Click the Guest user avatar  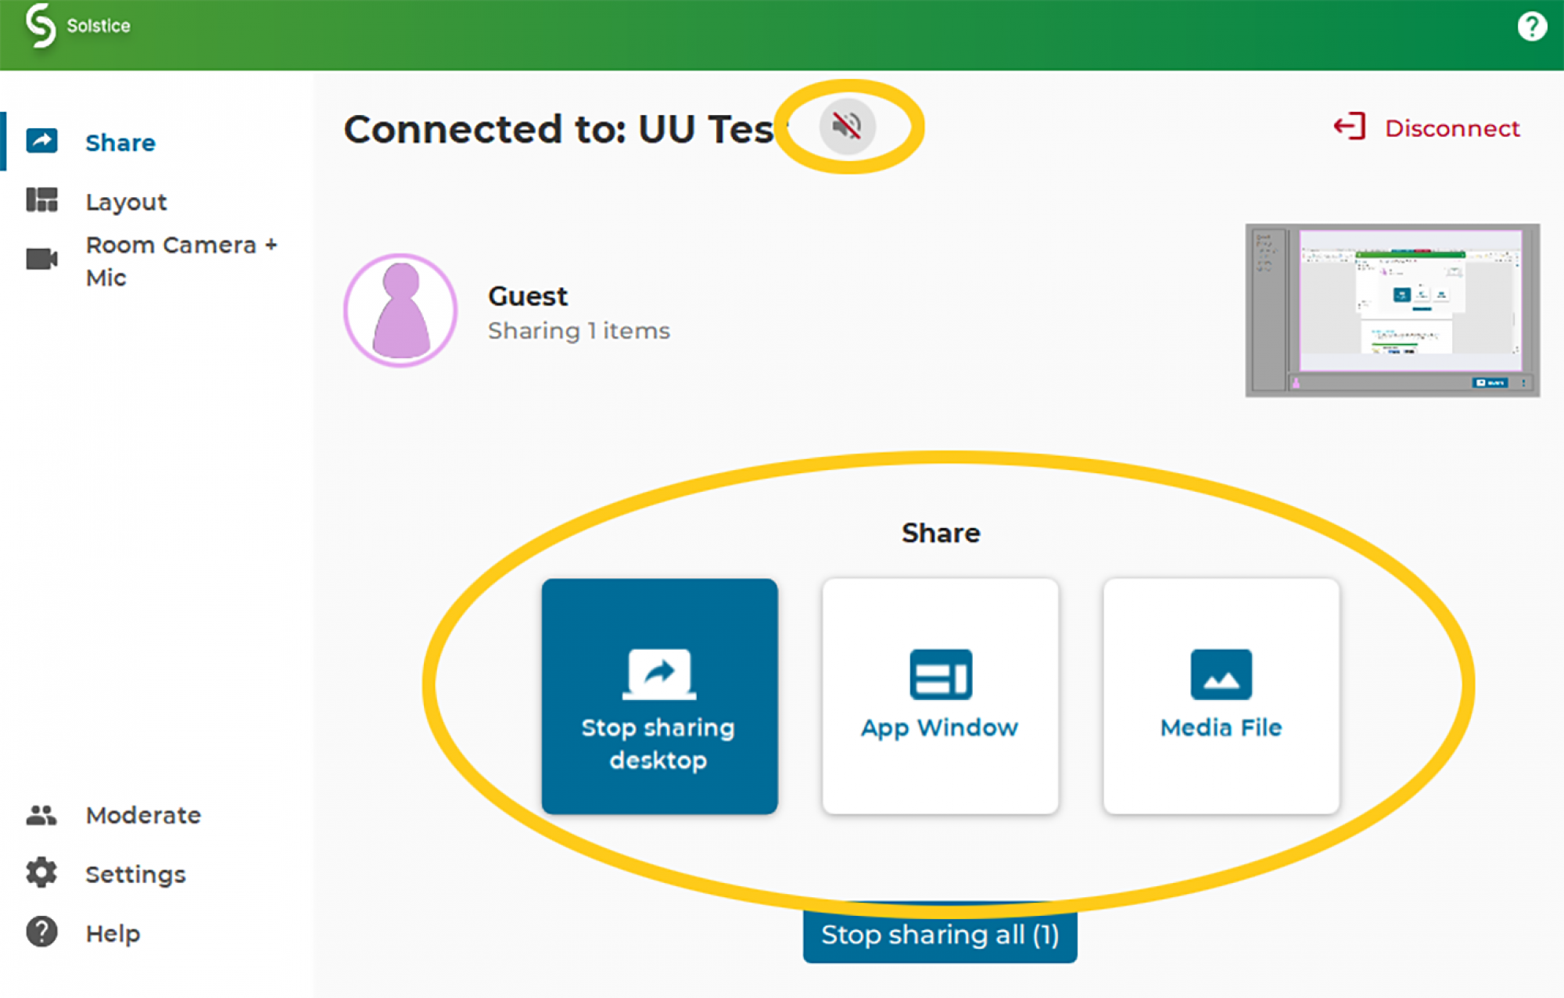coord(400,311)
